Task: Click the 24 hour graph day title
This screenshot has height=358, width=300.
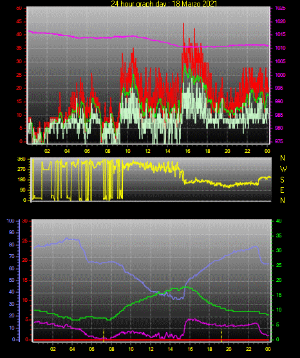Action: click(x=164, y=3)
